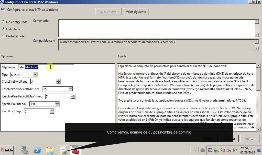
Task: Open the Tipo NT5DS dropdown
Action: (x=35, y=75)
